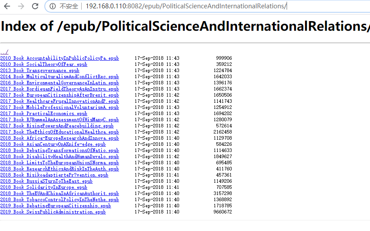The height and width of the screenshot is (231, 370).
Task: Open 2018_Book_Africa-EuropeResearchAndInnova.epub
Action: pos(59,138)
